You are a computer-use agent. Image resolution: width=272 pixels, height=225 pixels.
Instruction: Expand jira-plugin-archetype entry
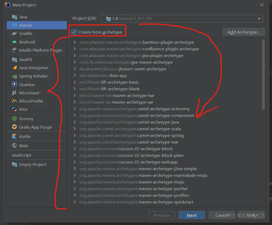pyautogui.click(x=75, y=55)
